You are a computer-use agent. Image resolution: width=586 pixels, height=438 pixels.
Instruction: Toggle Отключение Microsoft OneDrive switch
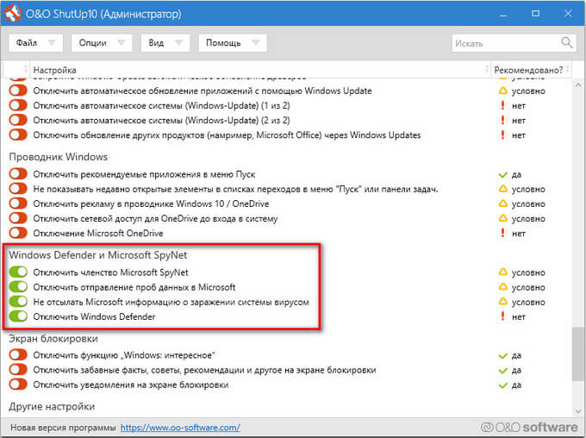coord(18,233)
